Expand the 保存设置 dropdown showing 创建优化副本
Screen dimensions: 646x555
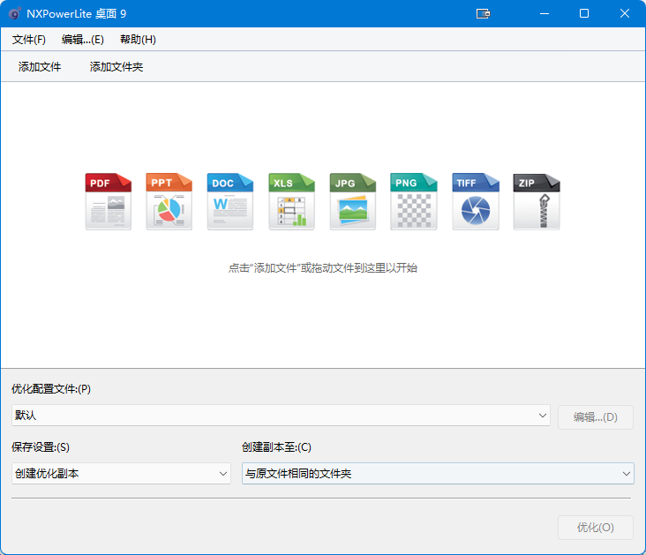(x=121, y=474)
